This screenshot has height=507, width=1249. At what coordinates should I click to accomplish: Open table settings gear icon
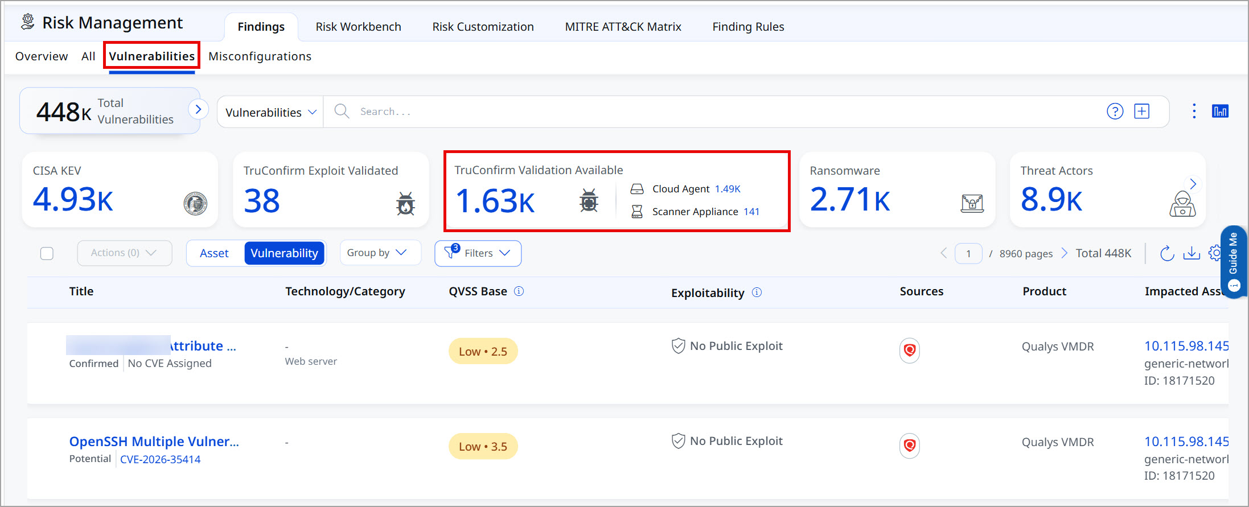1214,253
